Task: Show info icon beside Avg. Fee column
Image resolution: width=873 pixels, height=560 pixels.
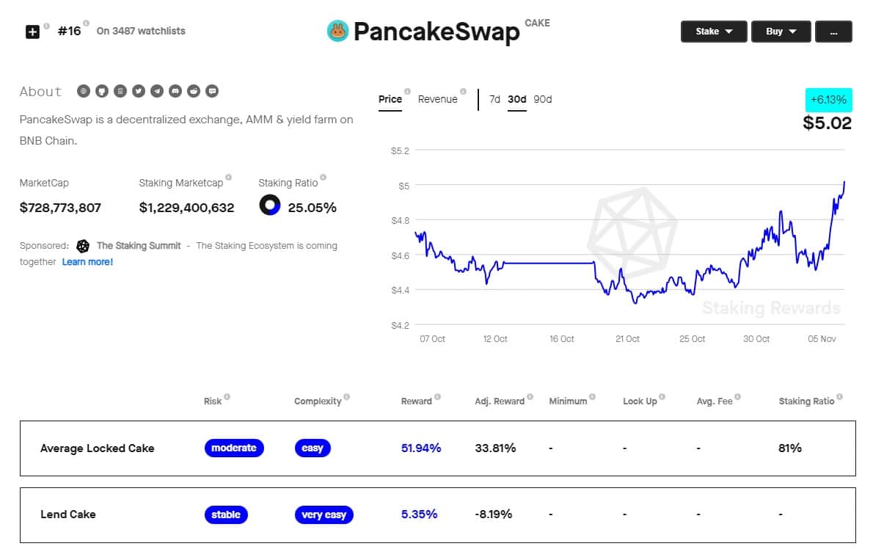Action: (738, 397)
